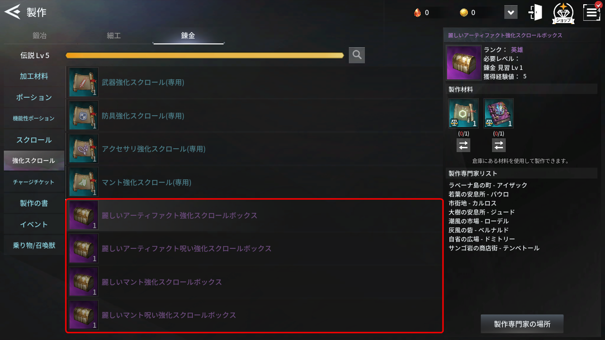The width and height of the screenshot is (605, 340).
Task: Swap the first crafting material using arrows
Action: pyautogui.click(x=464, y=145)
